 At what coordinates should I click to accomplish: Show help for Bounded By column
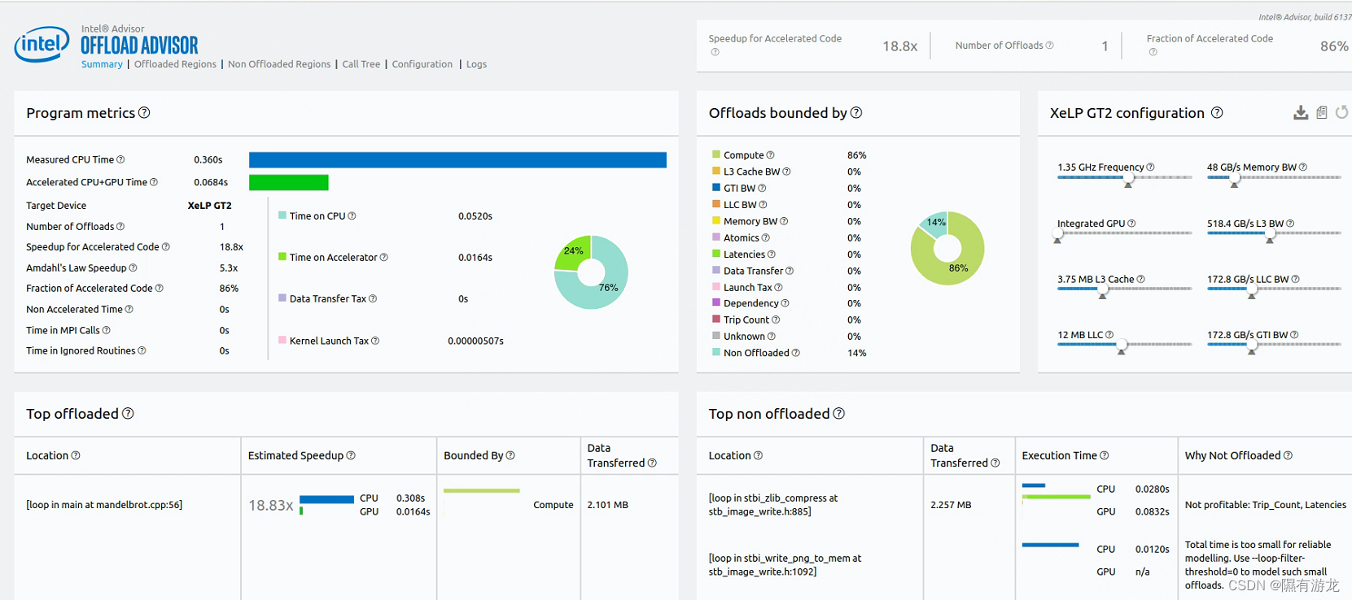click(x=510, y=455)
